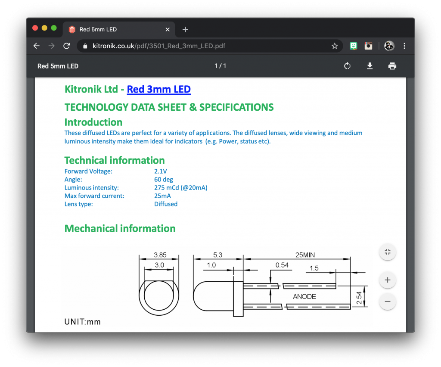
Task: Minimize the Chrome window
Action: 44,28
